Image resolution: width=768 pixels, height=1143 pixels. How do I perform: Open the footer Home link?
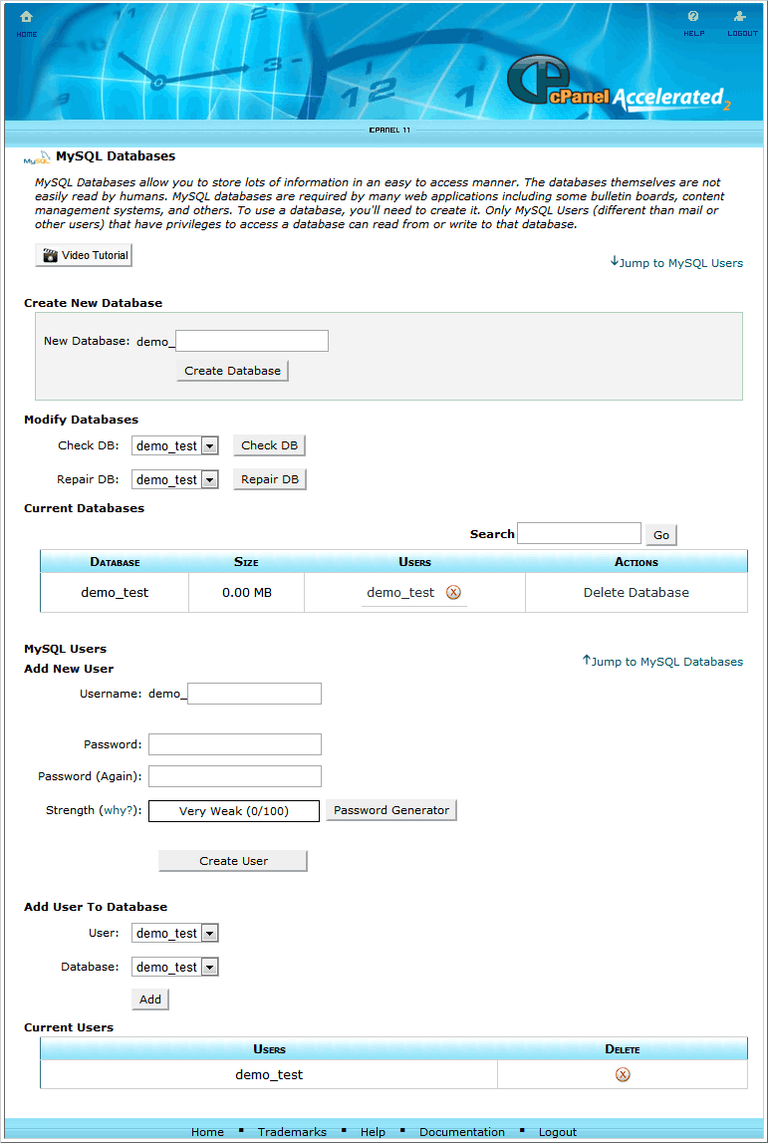207,1131
